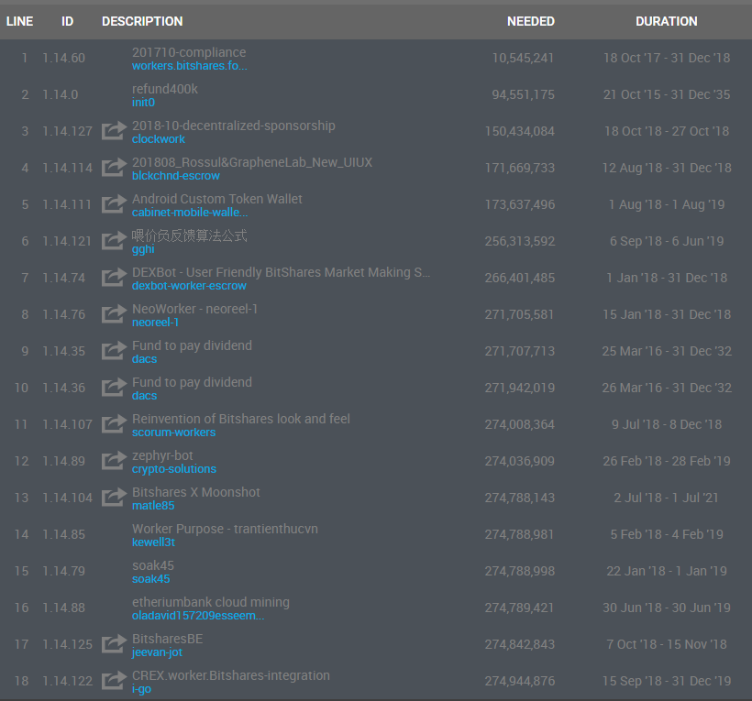Click the needed amount 274,788,998
The height and width of the screenshot is (701, 752).
pos(520,571)
